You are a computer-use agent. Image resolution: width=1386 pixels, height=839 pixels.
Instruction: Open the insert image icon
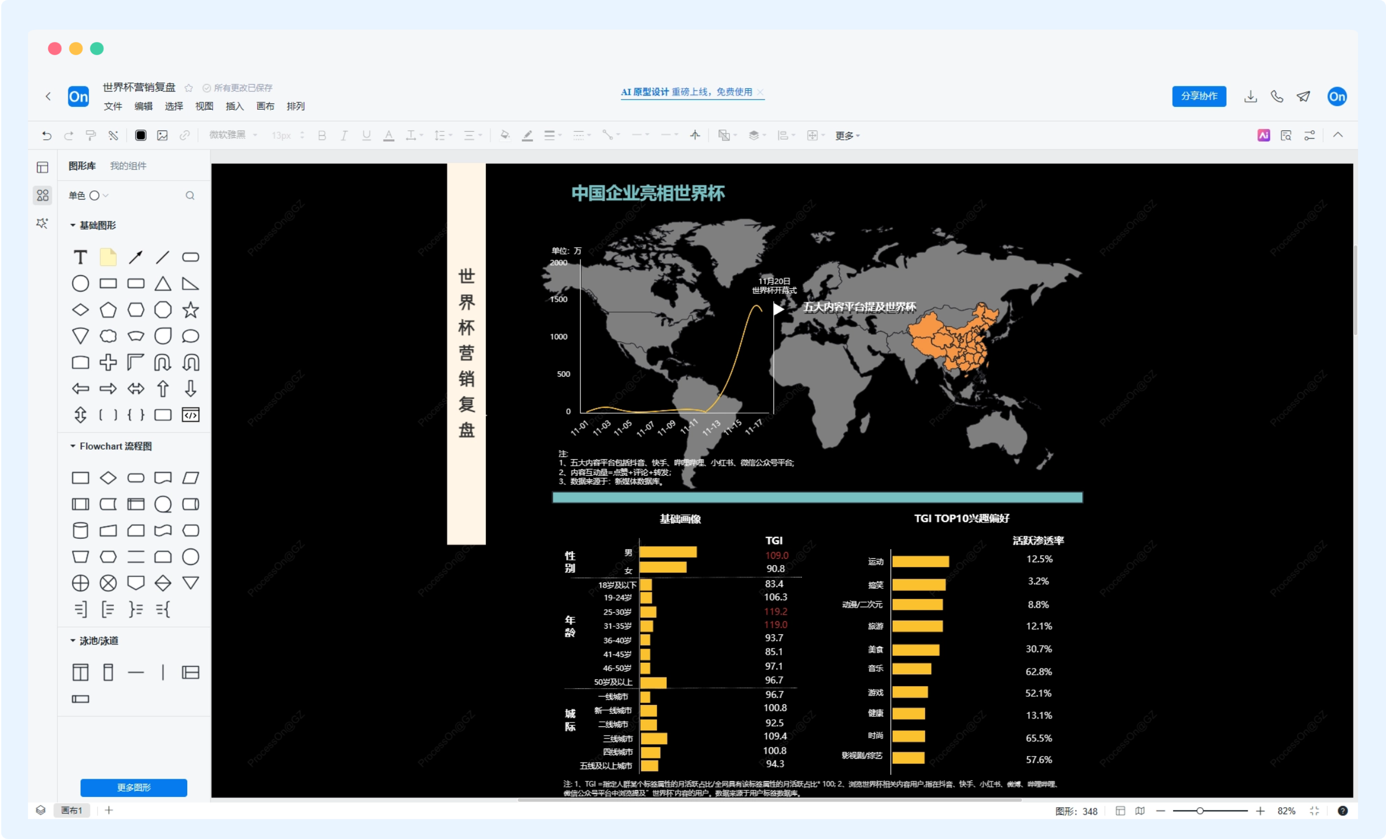[162, 135]
